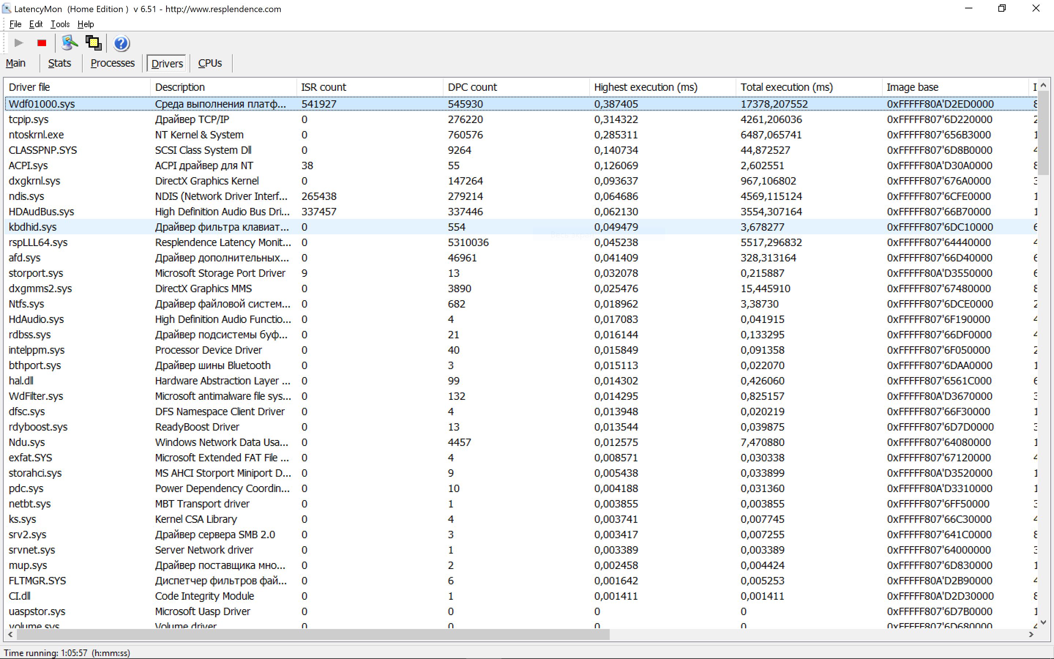The width and height of the screenshot is (1054, 659).
Task: Click the horizontal scrollbar right arrow
Action: pos(1031,634)
